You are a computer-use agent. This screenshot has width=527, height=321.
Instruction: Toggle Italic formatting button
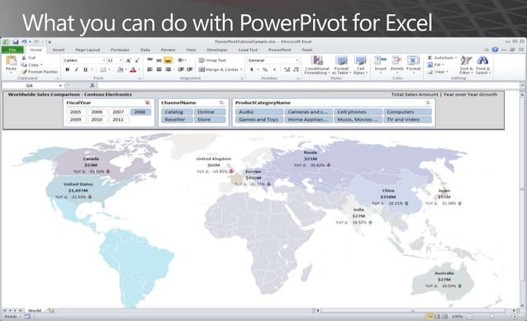coord(76,69)
